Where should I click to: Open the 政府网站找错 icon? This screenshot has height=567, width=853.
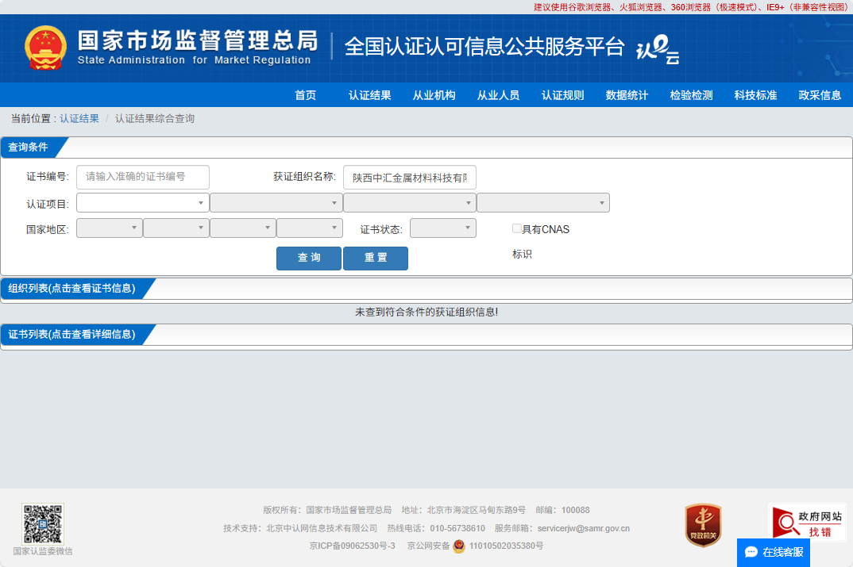pyautogui.click(x=807, y=523)
